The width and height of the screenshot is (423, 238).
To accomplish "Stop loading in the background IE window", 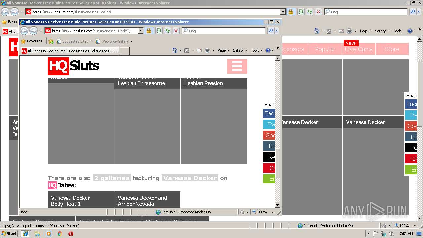I will tap(318, 12).
